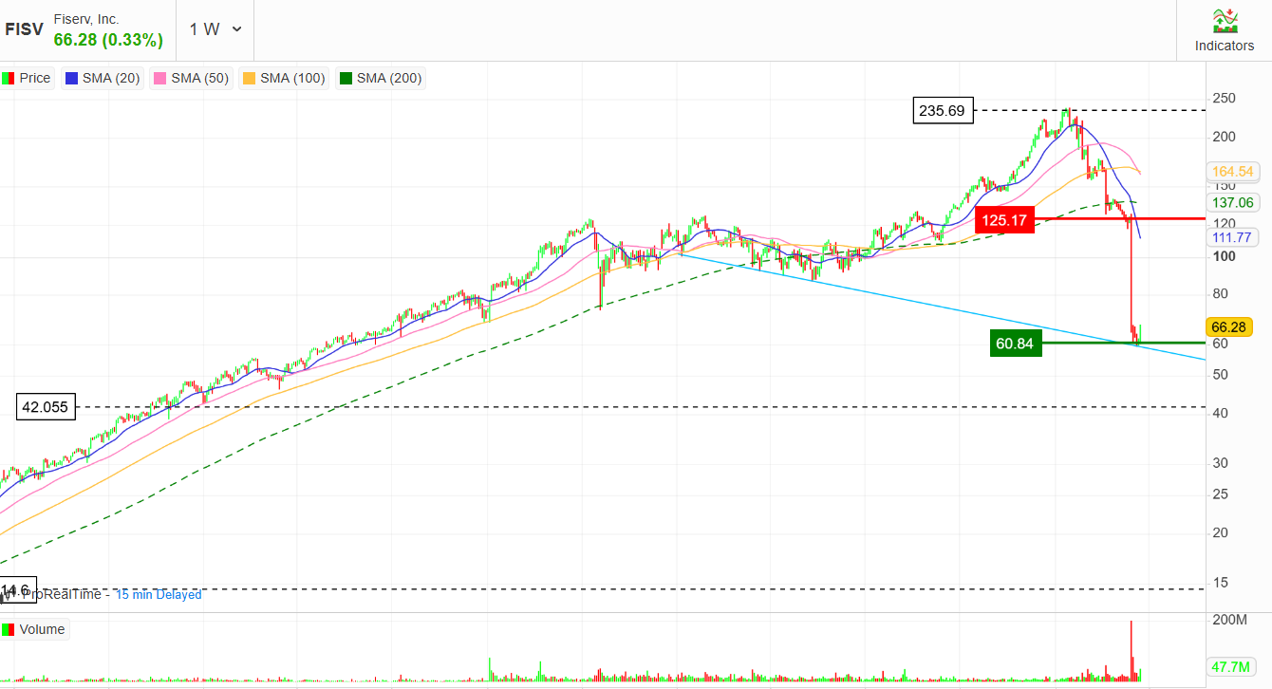The image size is (1272, 689).
Task: Click the 111.77 SMA value tag
Action: [x=1232, y=236]
